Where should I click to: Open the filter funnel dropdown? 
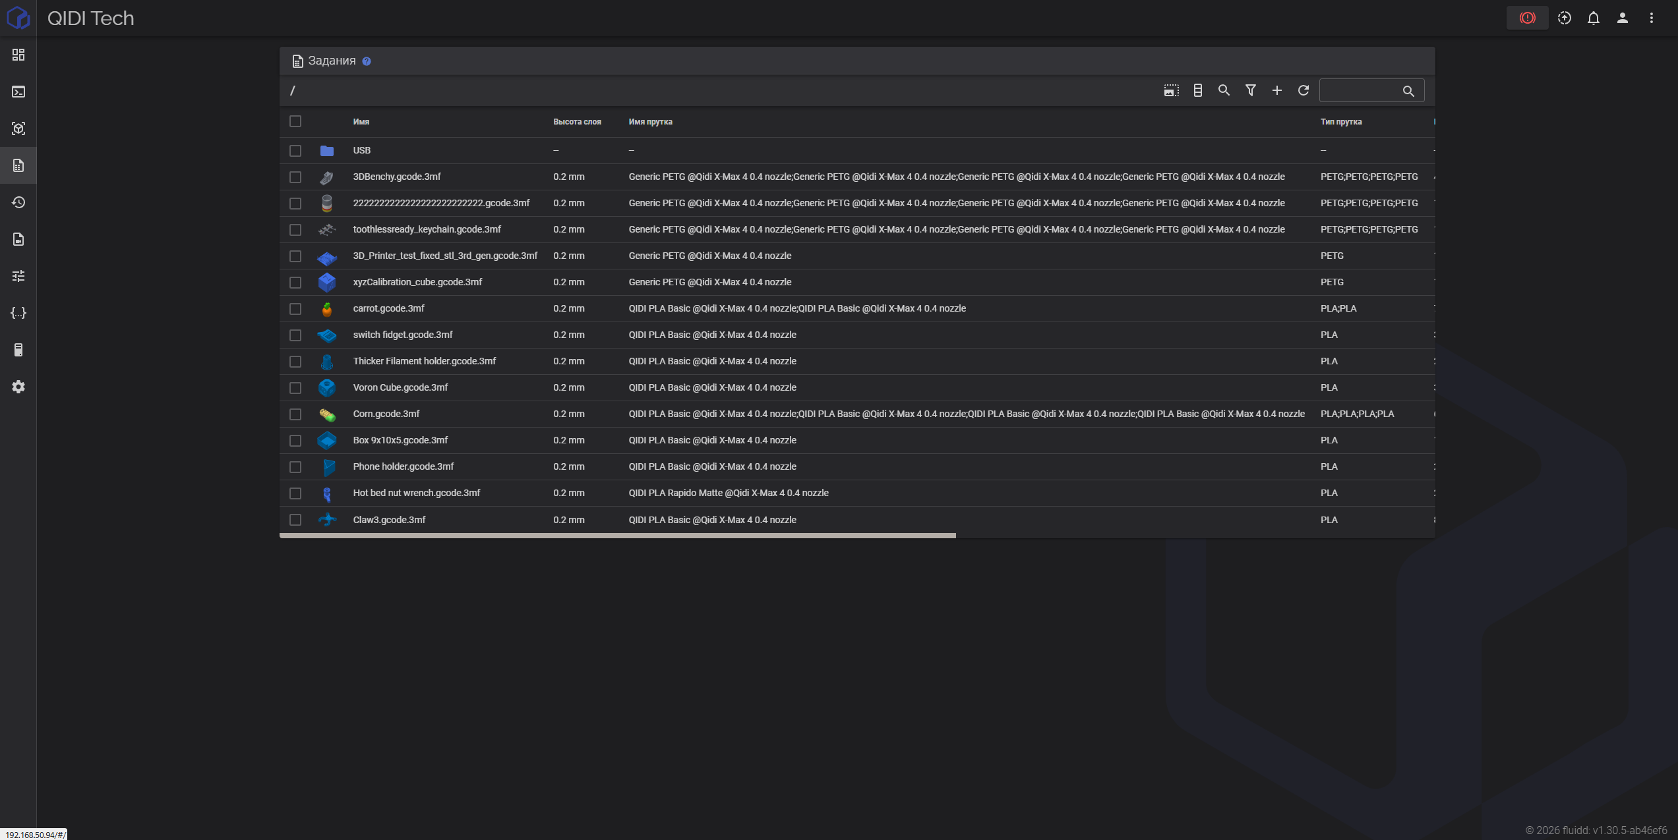tap(1250, 90)
